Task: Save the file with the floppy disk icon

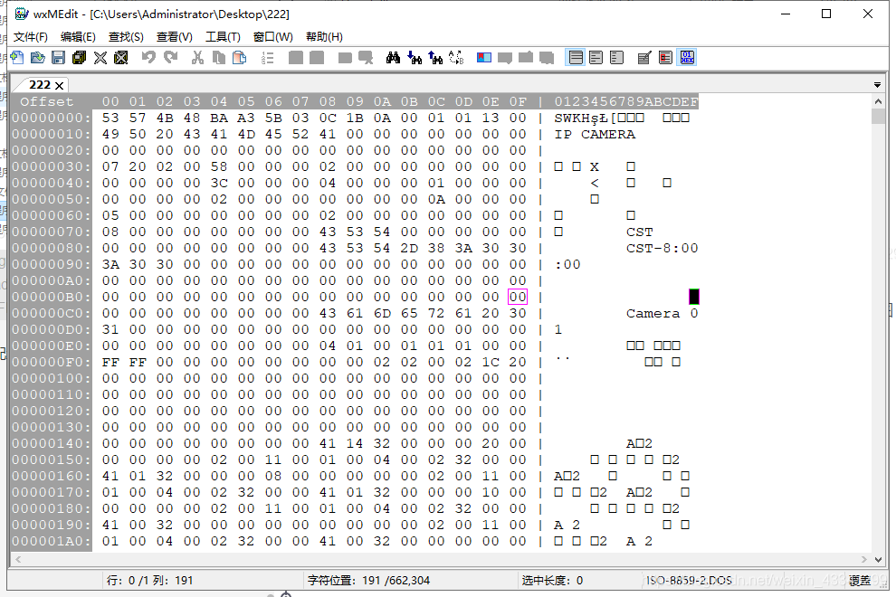Action: point(58,58)
